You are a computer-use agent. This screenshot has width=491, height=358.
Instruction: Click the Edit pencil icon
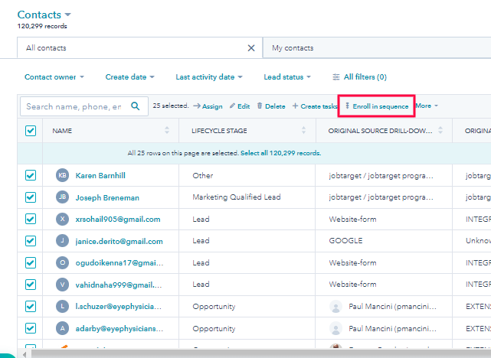click(x=232, y=106)
